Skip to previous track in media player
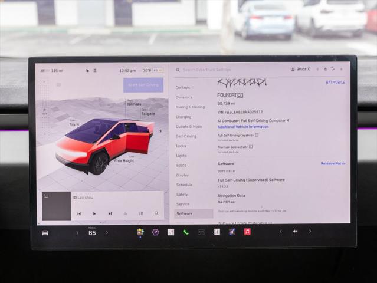The height and width of the screenshot is (283, 377). pyautogui.click(x=79, y=213)
